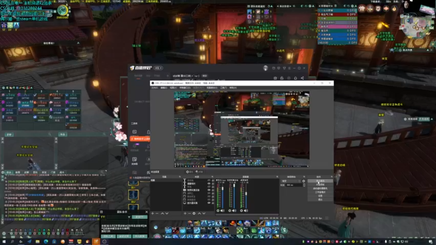
Task: Click the highlighted stop streaming button in OBS controls
Action: pyautogui.click(x=320, y=181)
